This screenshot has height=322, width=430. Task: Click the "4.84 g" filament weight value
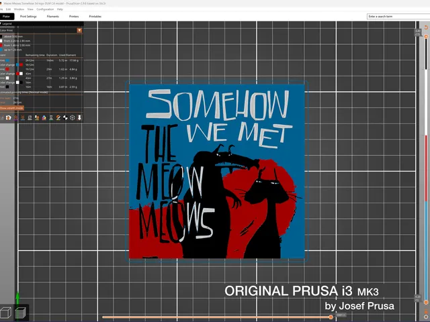[x=73, y=69]
